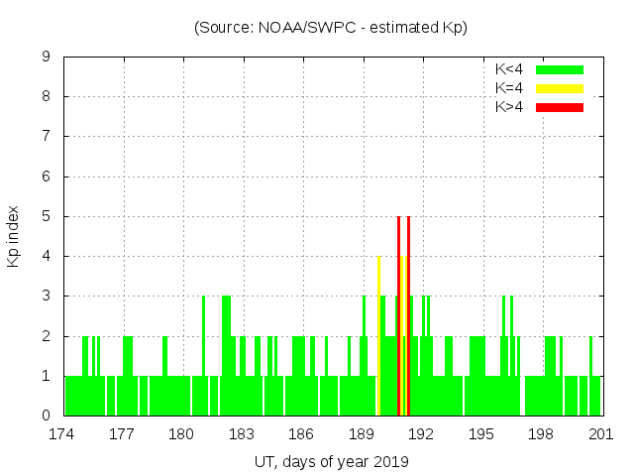Select the K=4 legend label text
The width and height of the screenshot is (634, 476).
[x=511, y=88]
